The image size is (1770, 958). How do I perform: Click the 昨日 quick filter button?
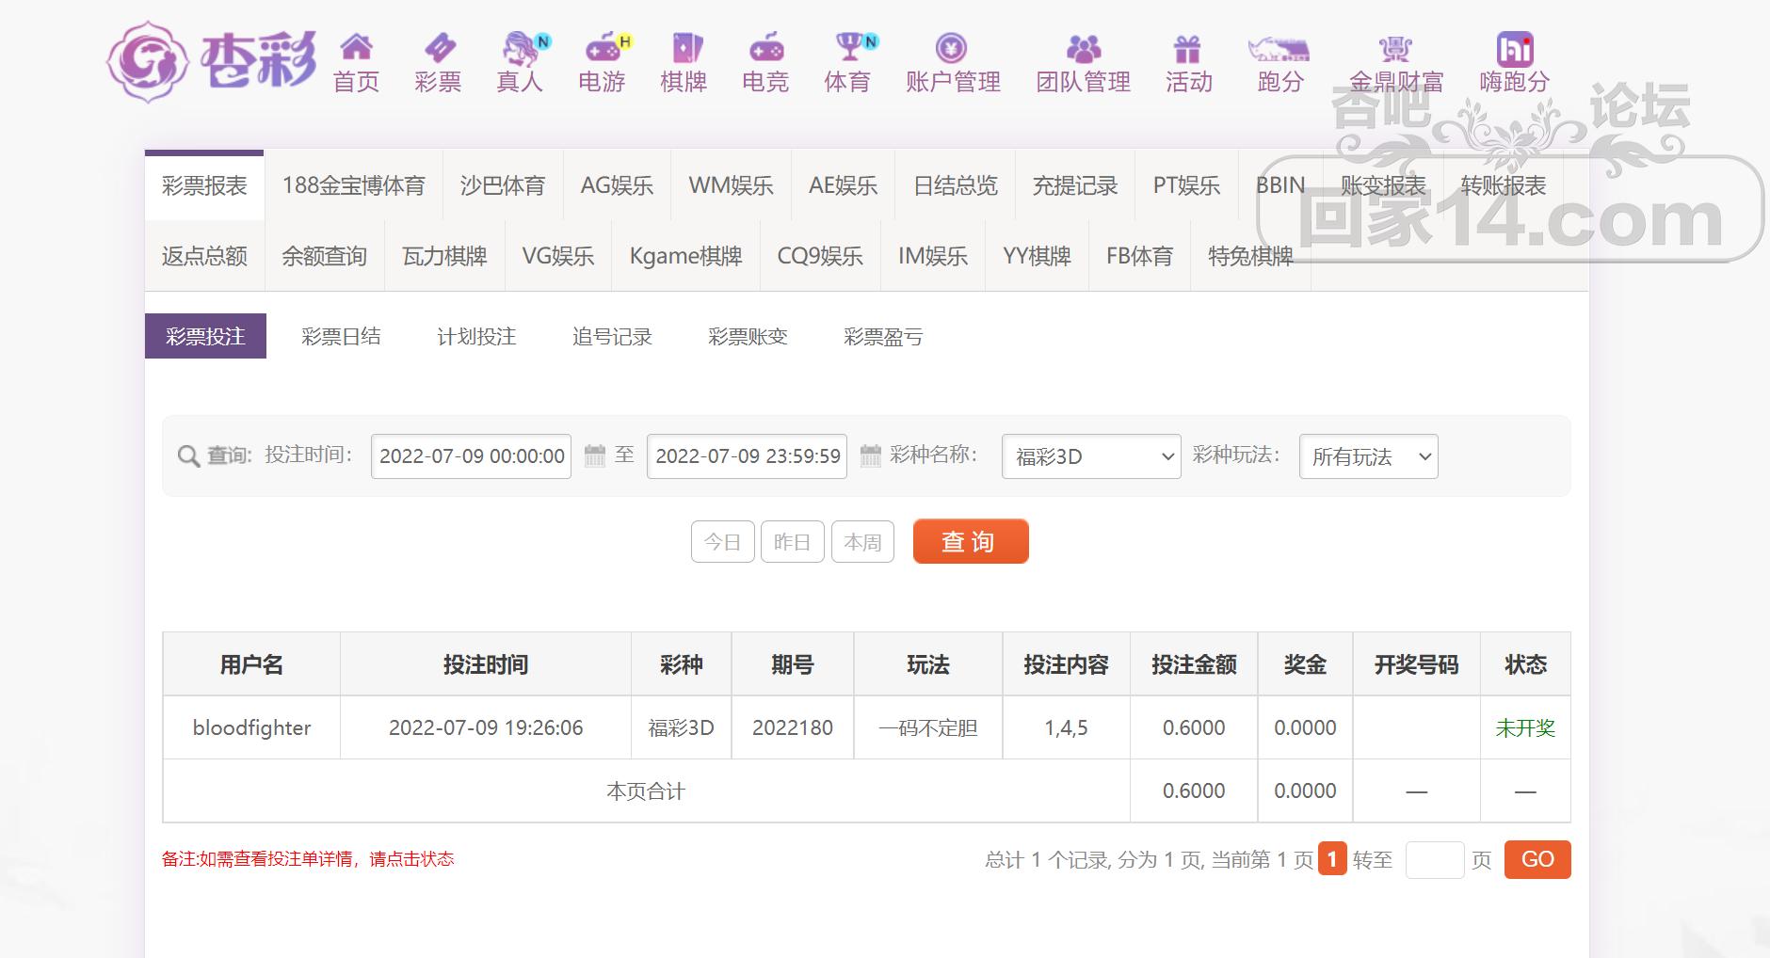click(x=792, y=542)
